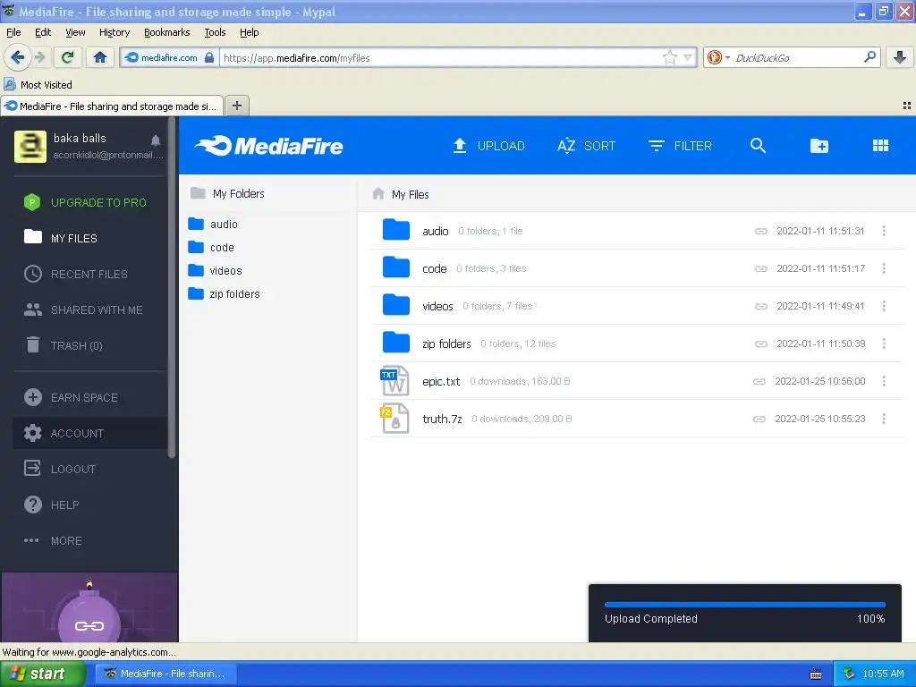This screenshot has height=687, width=916.
Task: Reload the page with the refresh button
Action: (67, 57)
